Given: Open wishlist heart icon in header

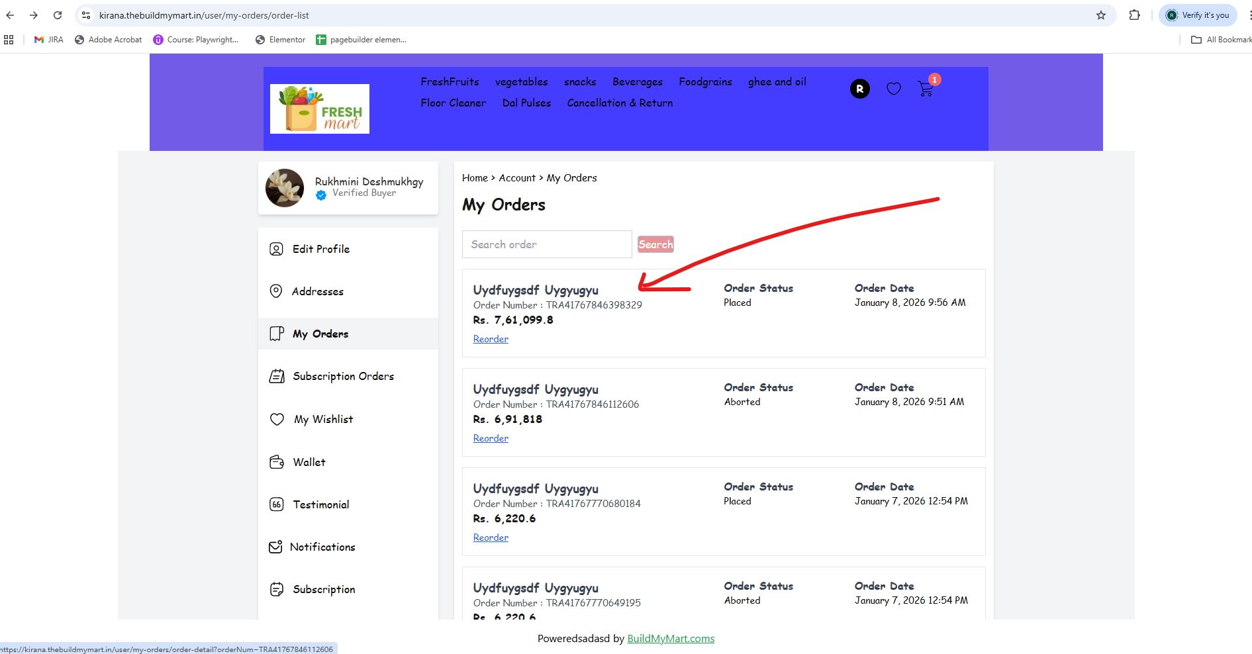Looking at the screenshot, I should click(894, 89).
